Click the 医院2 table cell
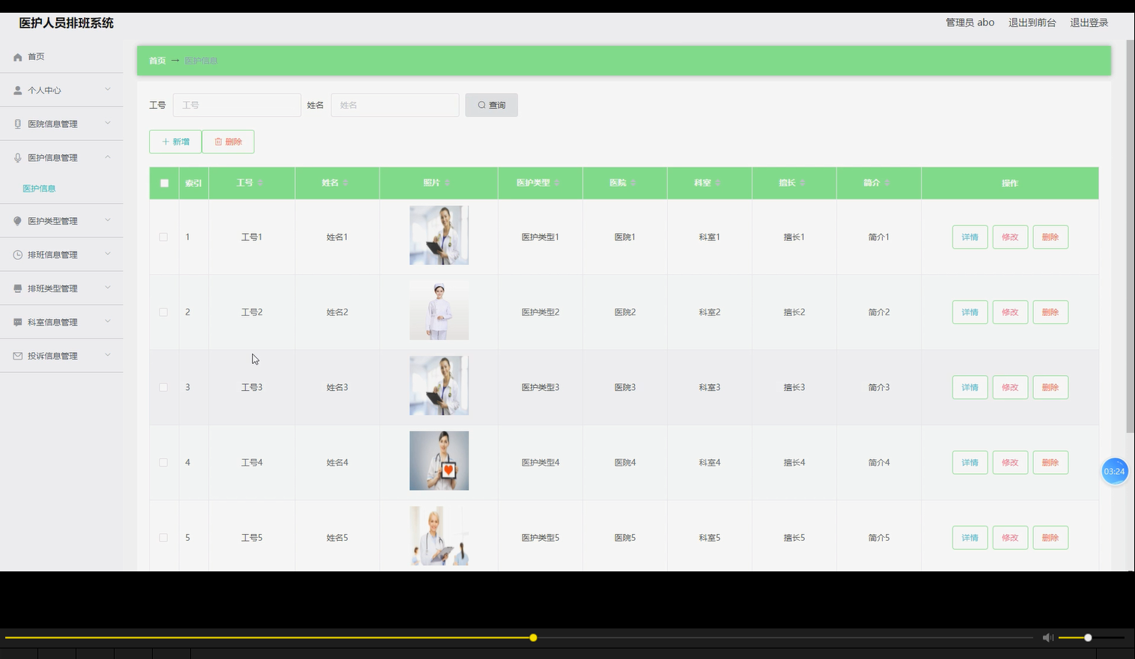The image size is (1135, 659). [x=625, y=312]
